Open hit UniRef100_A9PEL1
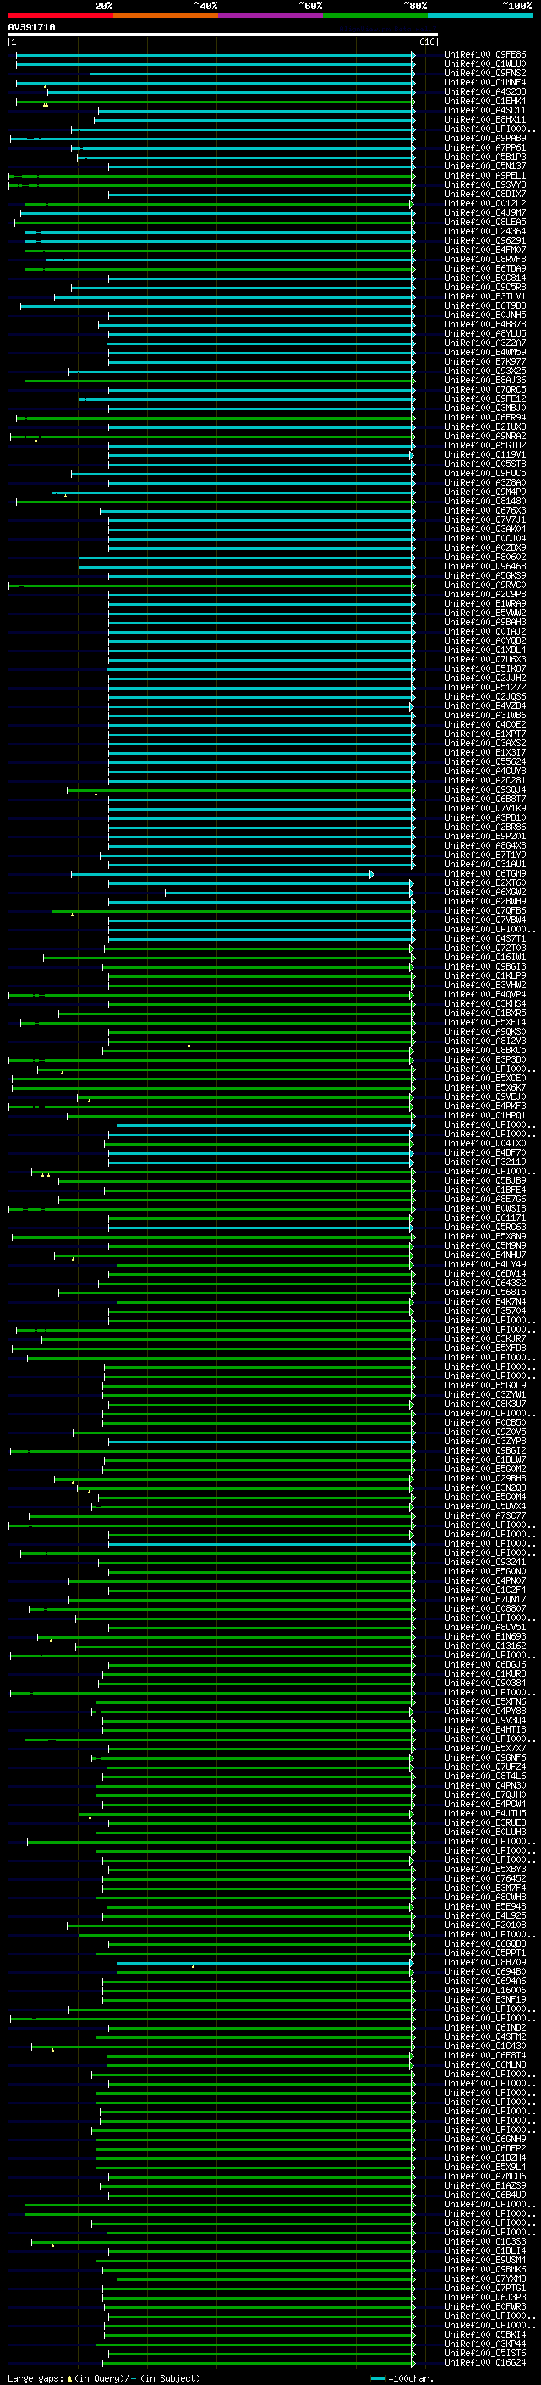The image size is (541, 2385). click(485, 176)
